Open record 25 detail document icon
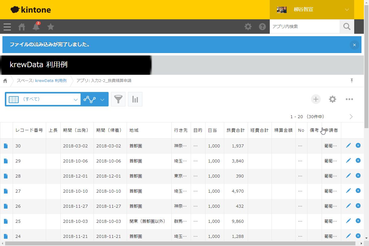 click(6, 221)
